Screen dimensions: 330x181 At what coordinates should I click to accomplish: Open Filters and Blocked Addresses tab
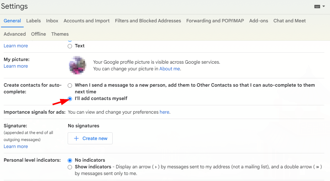[x=148, y=21]
